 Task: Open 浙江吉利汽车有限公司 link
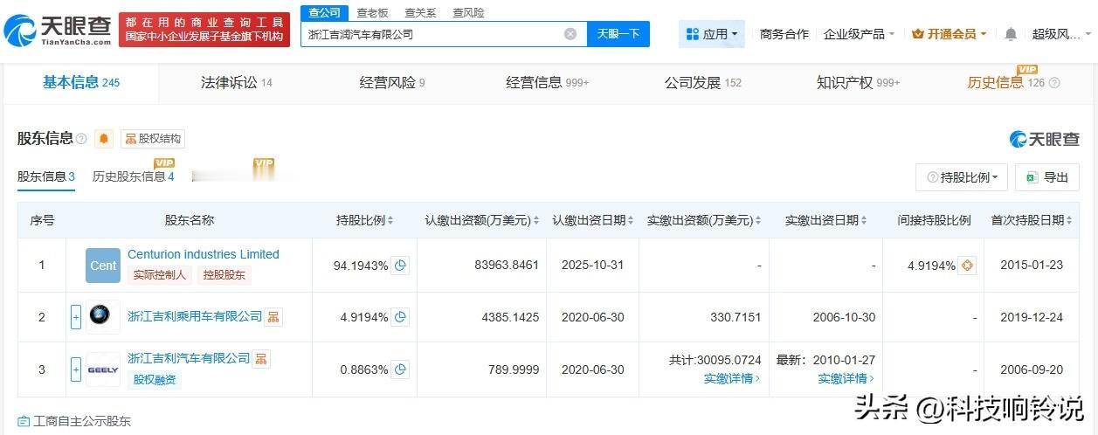[x=189, y=359]
